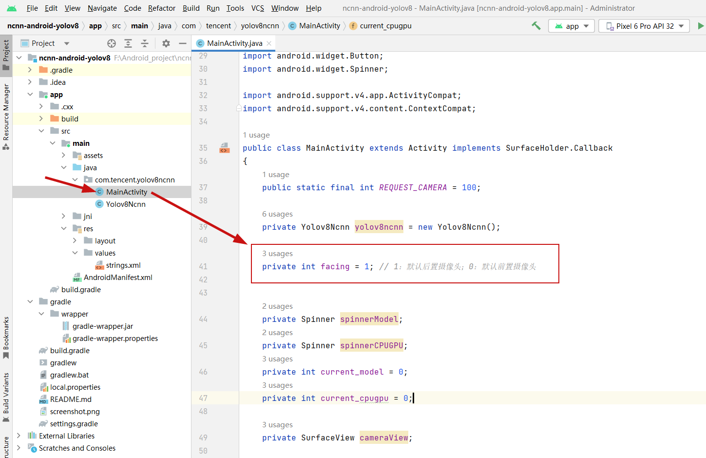Viewport: 706px width, 458px height.
Task: Open the app run configuration dropdown
Action: click(572, 26)
